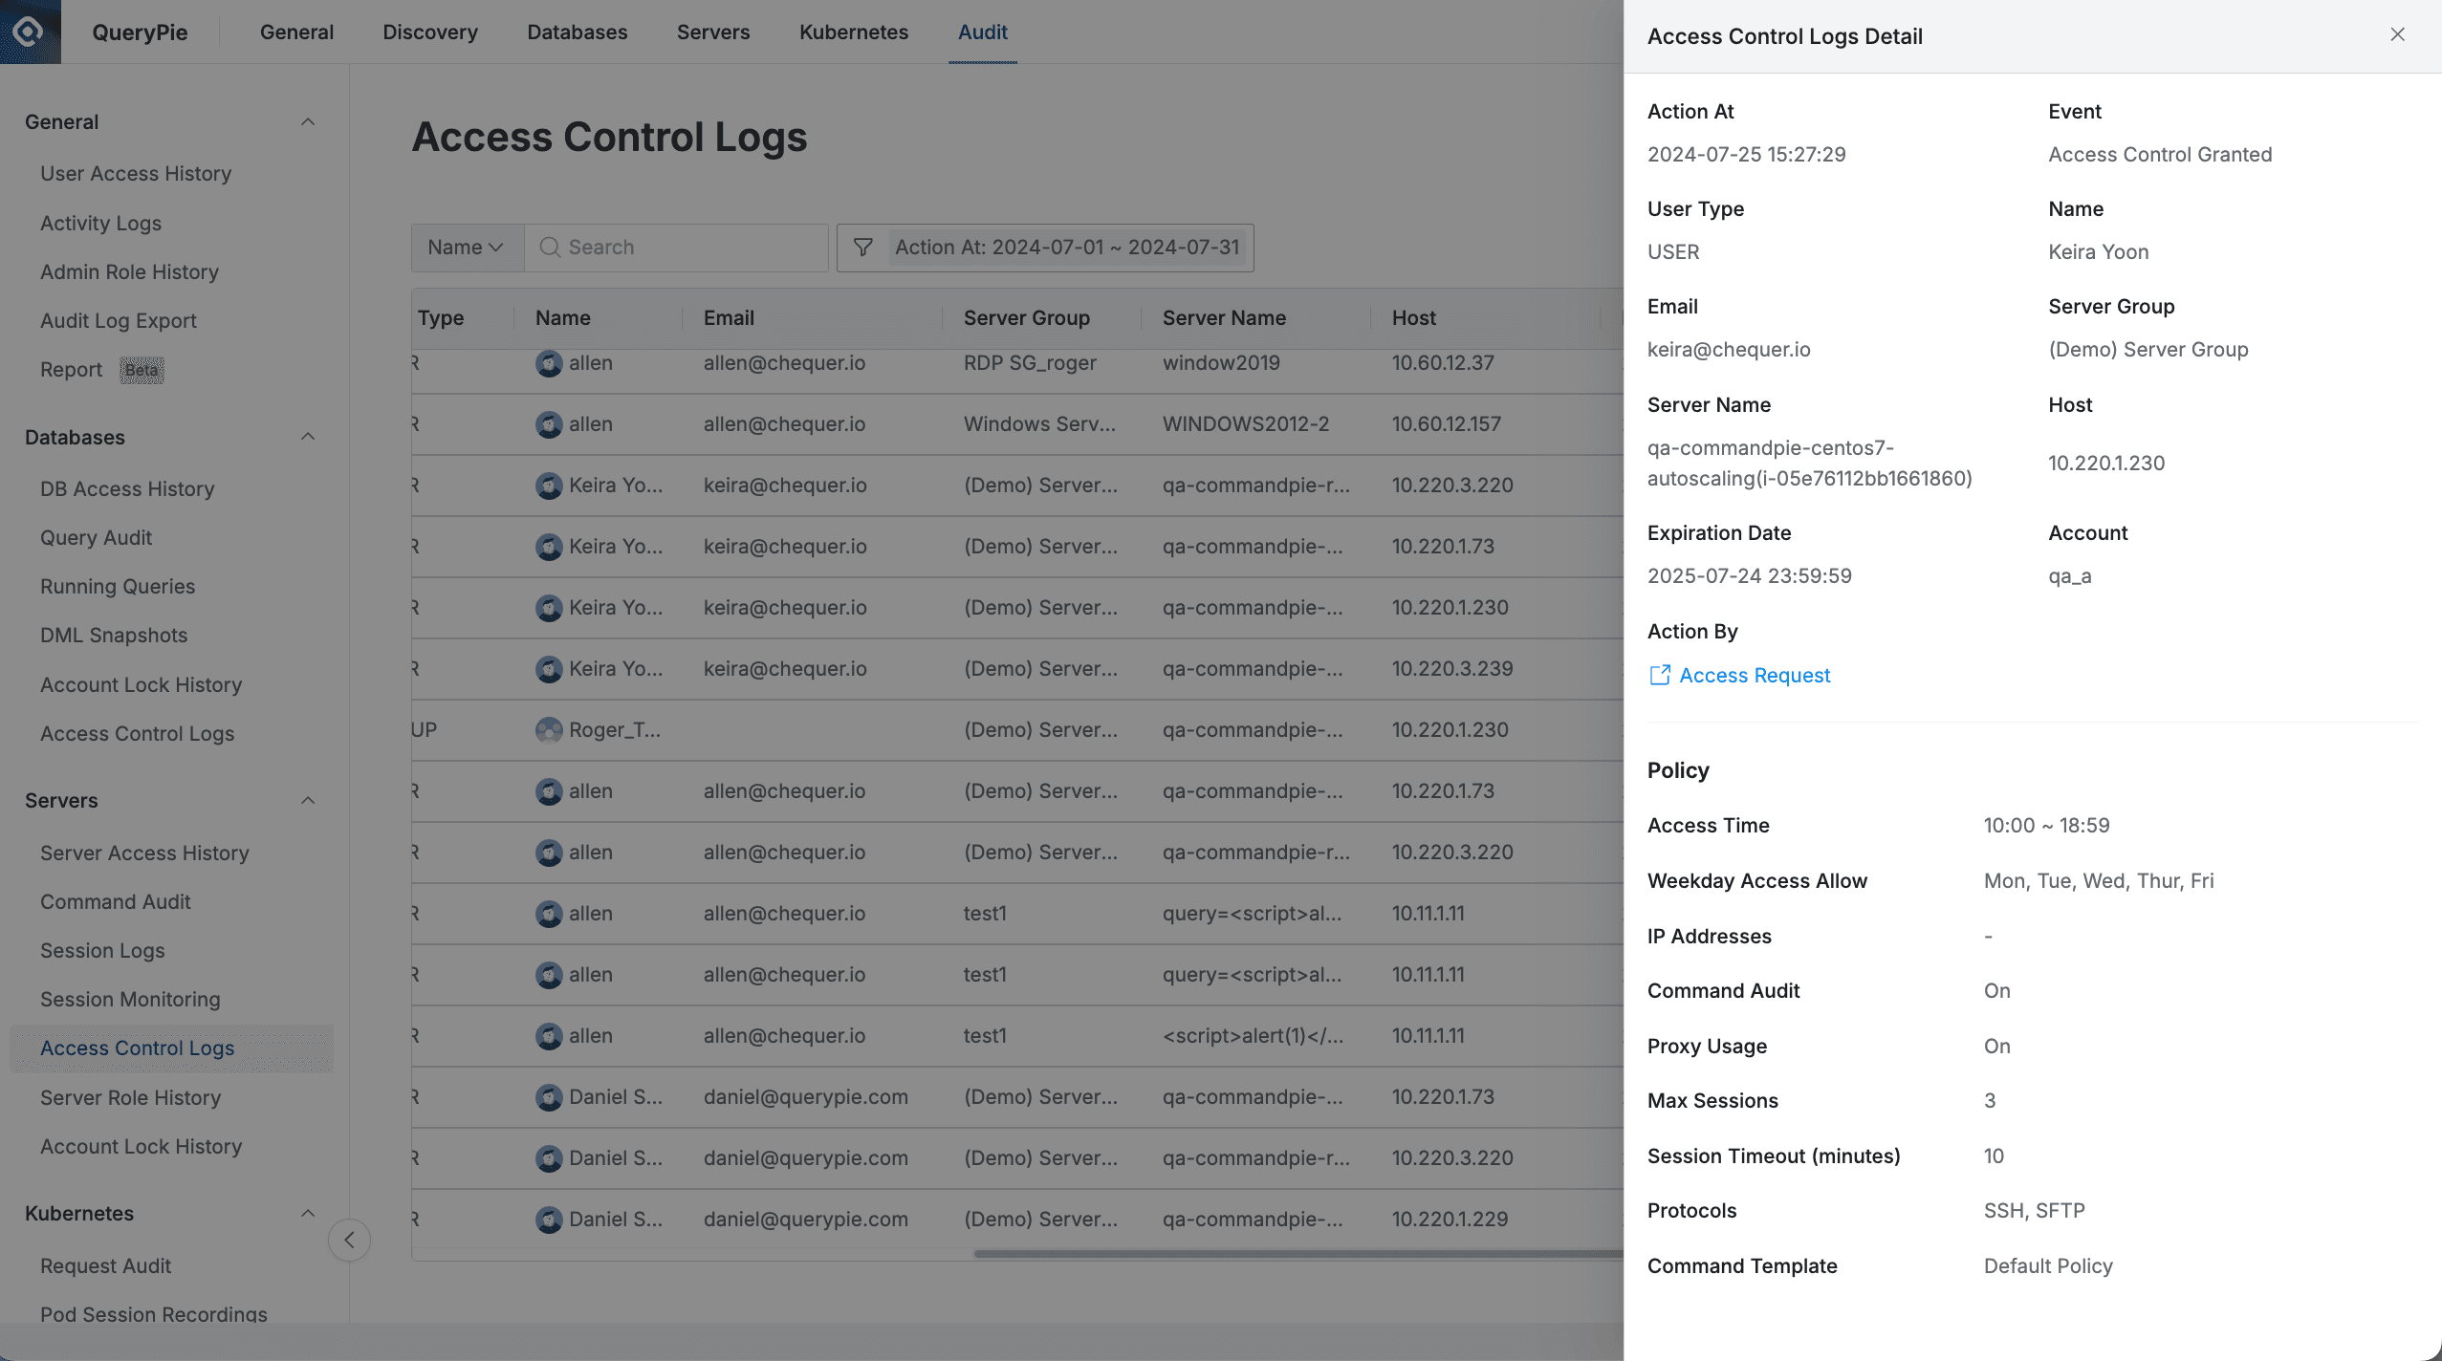Collapse the left sidebar with the arrow button

[349, 1240]
